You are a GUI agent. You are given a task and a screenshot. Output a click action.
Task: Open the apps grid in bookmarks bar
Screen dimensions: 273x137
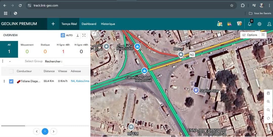[x=6, y=13]
